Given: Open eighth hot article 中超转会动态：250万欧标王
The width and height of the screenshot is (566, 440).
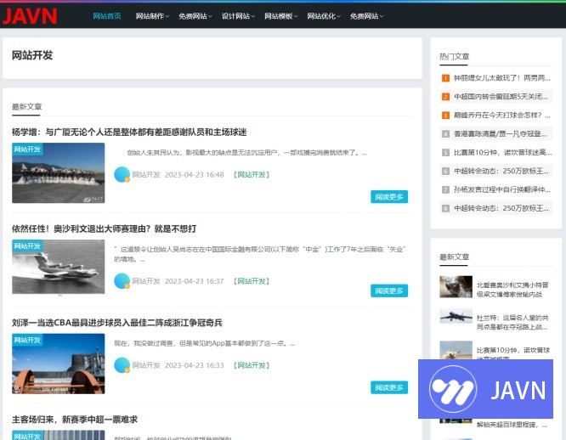Looking at the screenshot, I should click(501, 208).
